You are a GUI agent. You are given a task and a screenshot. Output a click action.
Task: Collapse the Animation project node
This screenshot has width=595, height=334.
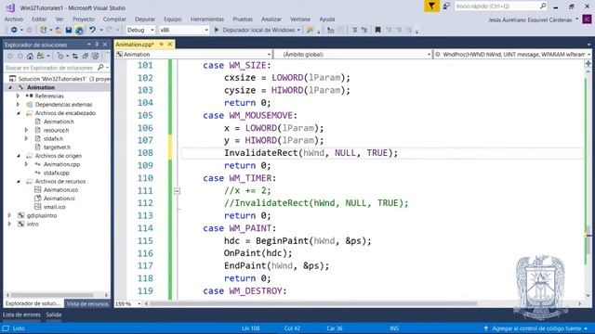[x=10, y=87]
